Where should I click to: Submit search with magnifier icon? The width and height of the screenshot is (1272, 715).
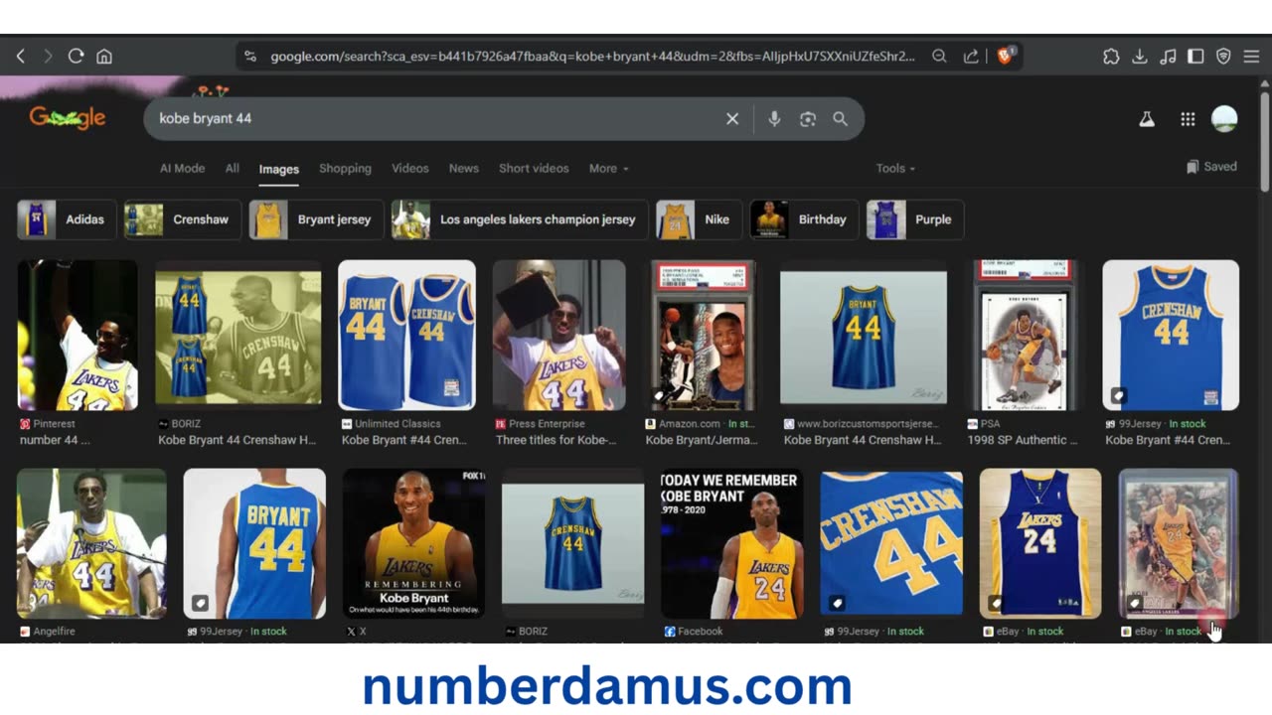(x=841, y=119)
